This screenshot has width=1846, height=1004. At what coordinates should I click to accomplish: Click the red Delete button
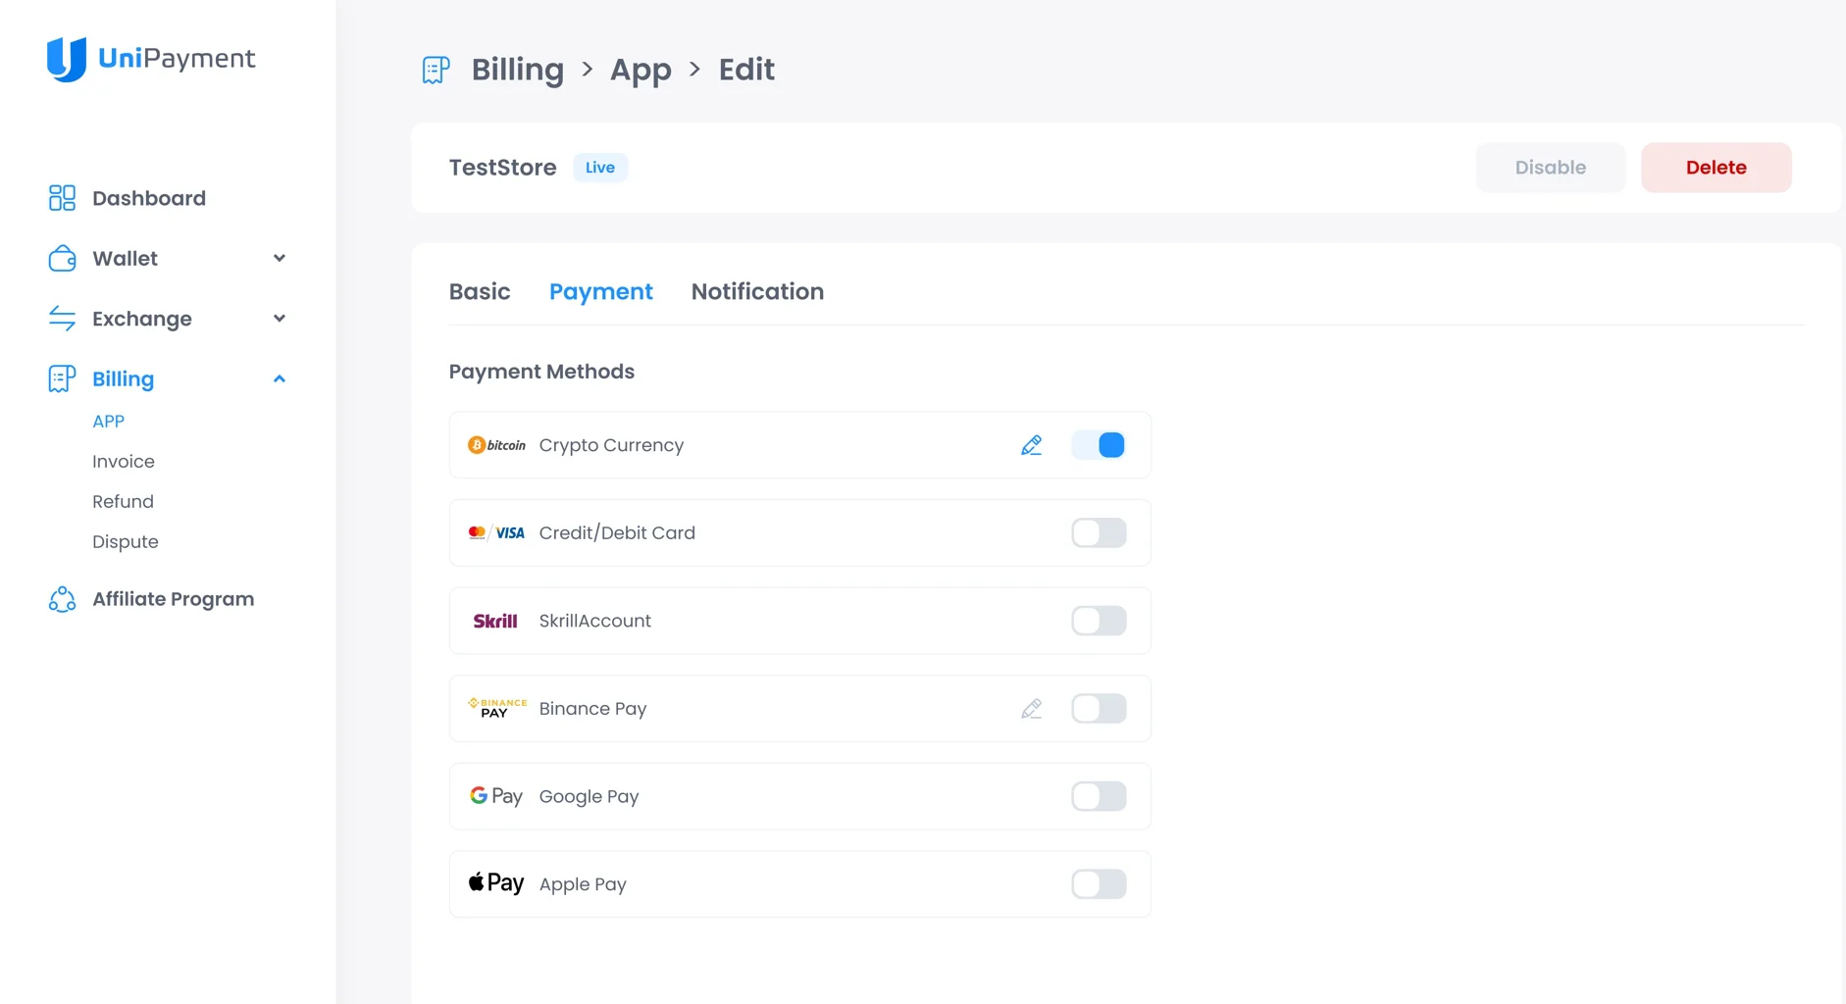click(x=1717, y=168)
